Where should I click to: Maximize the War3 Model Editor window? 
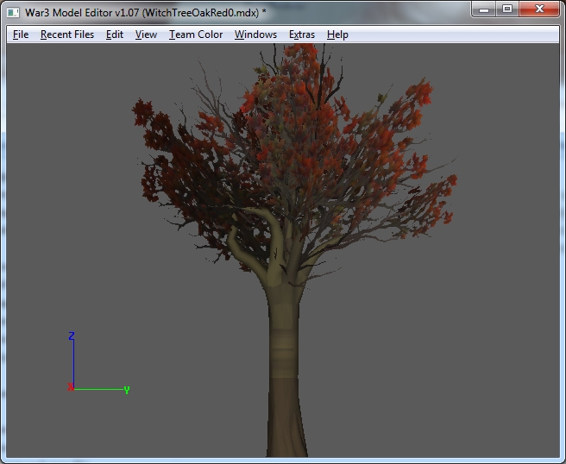507,9
